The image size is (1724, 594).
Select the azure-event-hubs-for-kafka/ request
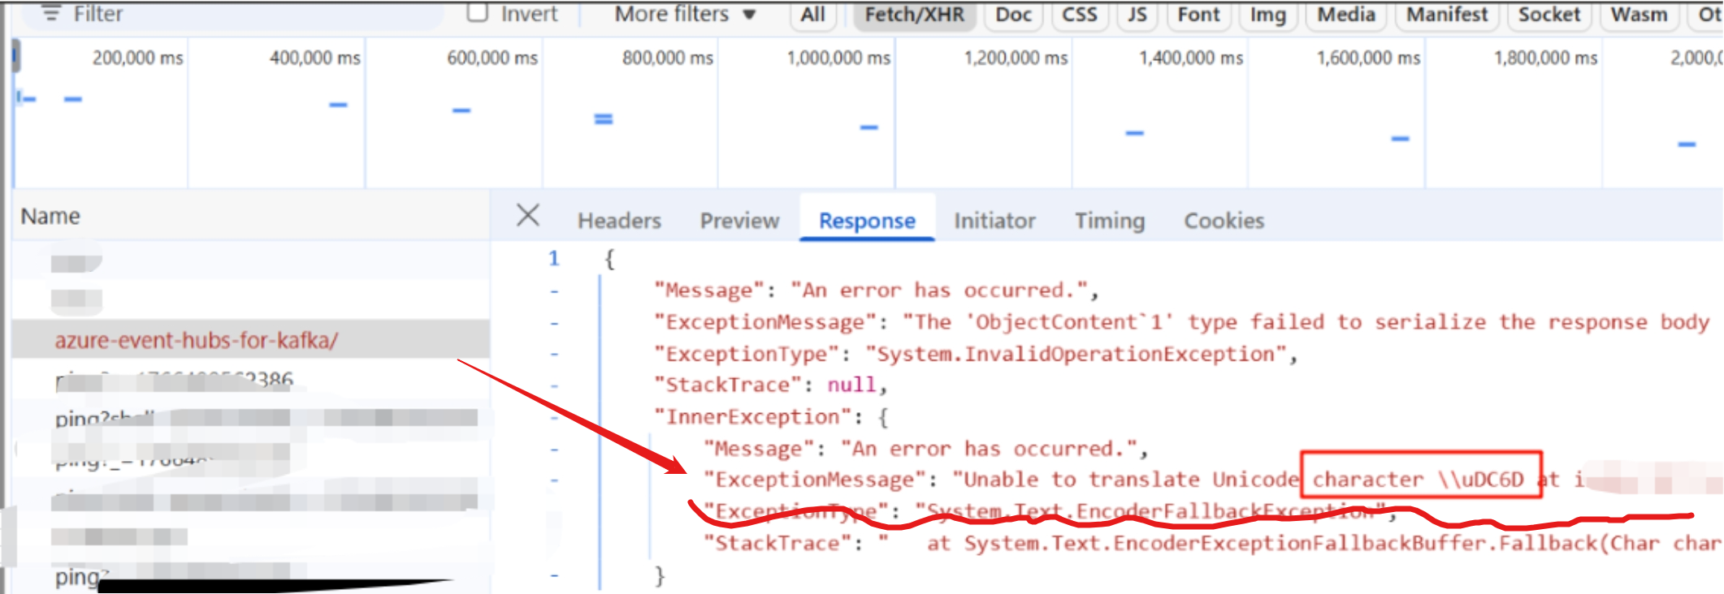(x=197, y=340)
